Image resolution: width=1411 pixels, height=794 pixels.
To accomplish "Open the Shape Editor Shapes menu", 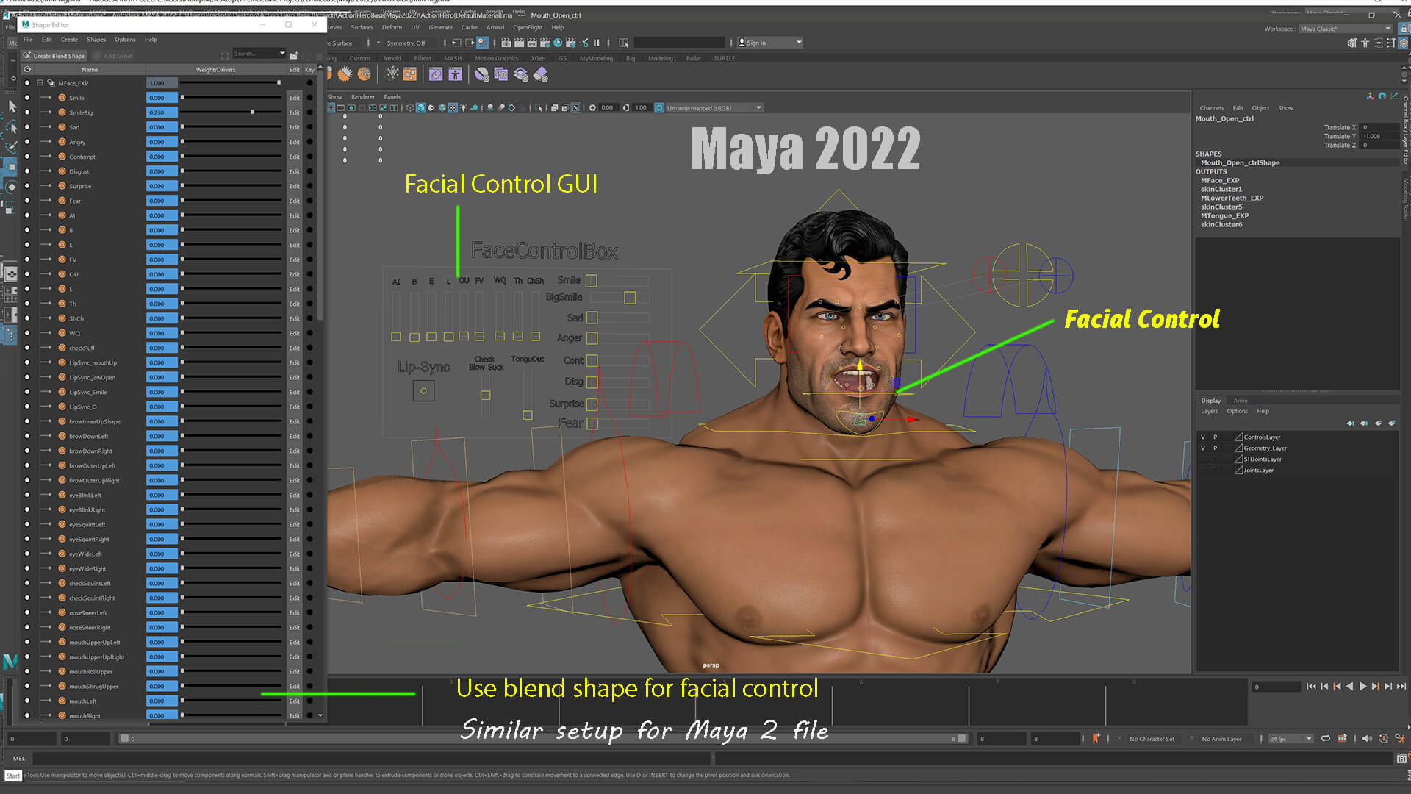I will click(x=96, y=40).
